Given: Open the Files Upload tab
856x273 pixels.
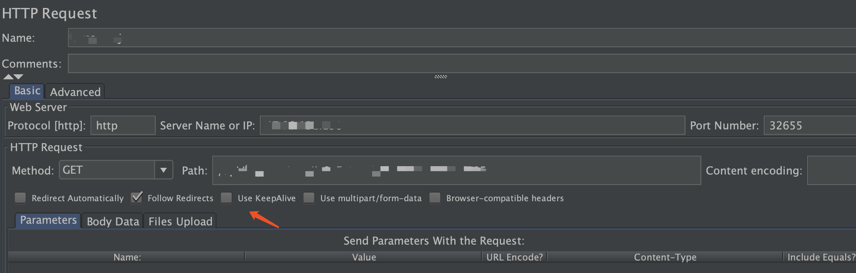Looking at the screenshot, I should tap(180, 221).
